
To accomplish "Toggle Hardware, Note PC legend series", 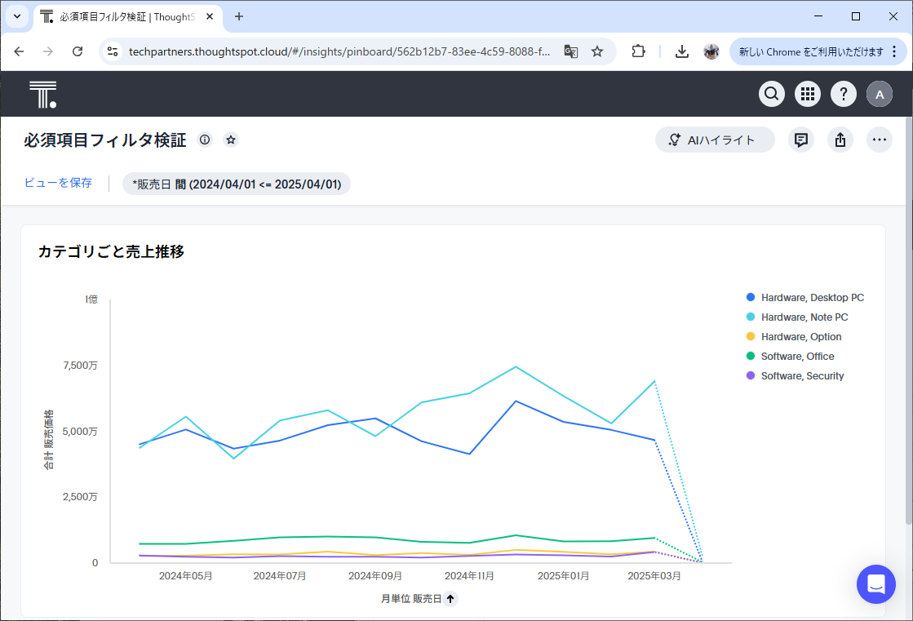I will [x=804, y=317].
